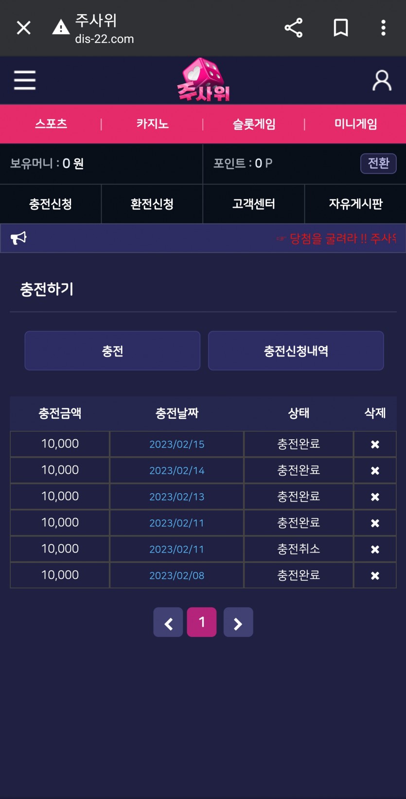Switch to the 카지노 tab
The width and height of the screenshot is (406, 799).
click(x=152, y=124)
